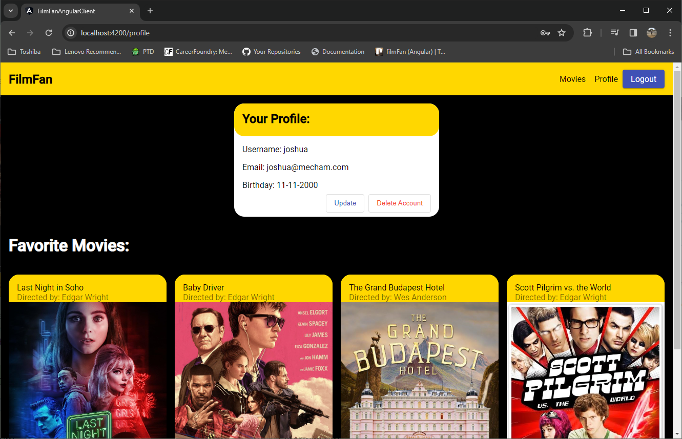
Task: Click the Delete Account button
Action: pos(400,203)
